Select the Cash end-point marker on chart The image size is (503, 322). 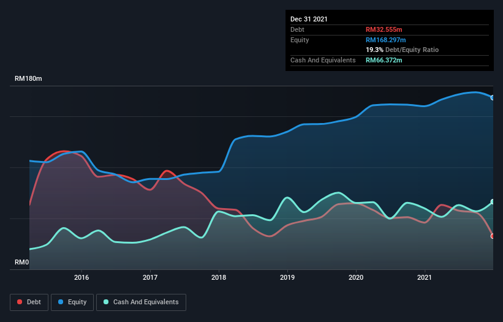coord(493,201)
